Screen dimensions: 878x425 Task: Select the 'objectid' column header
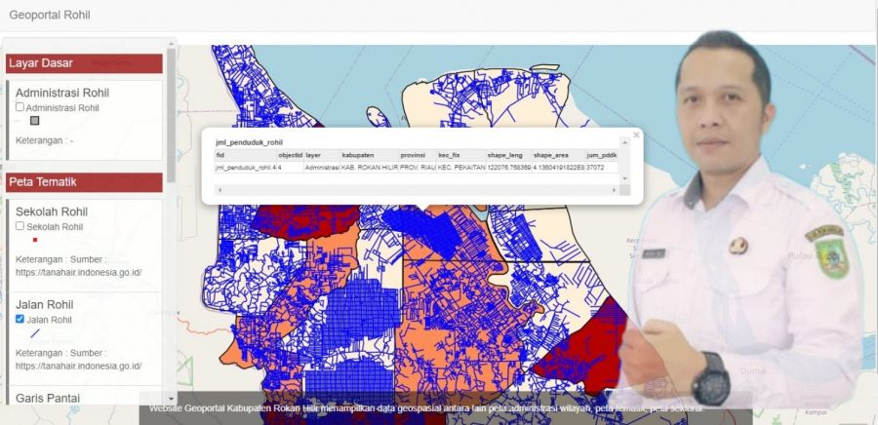[291, 155]
